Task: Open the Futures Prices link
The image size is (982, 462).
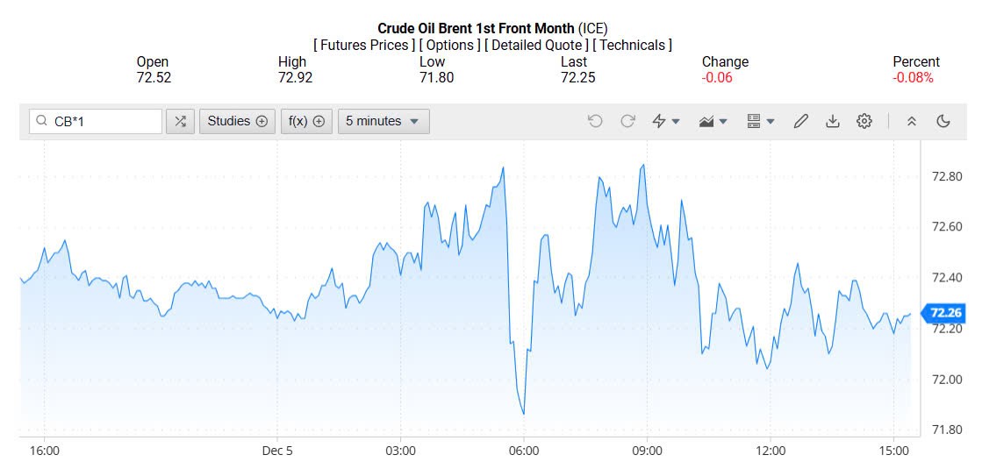Action: coord(363,45)
